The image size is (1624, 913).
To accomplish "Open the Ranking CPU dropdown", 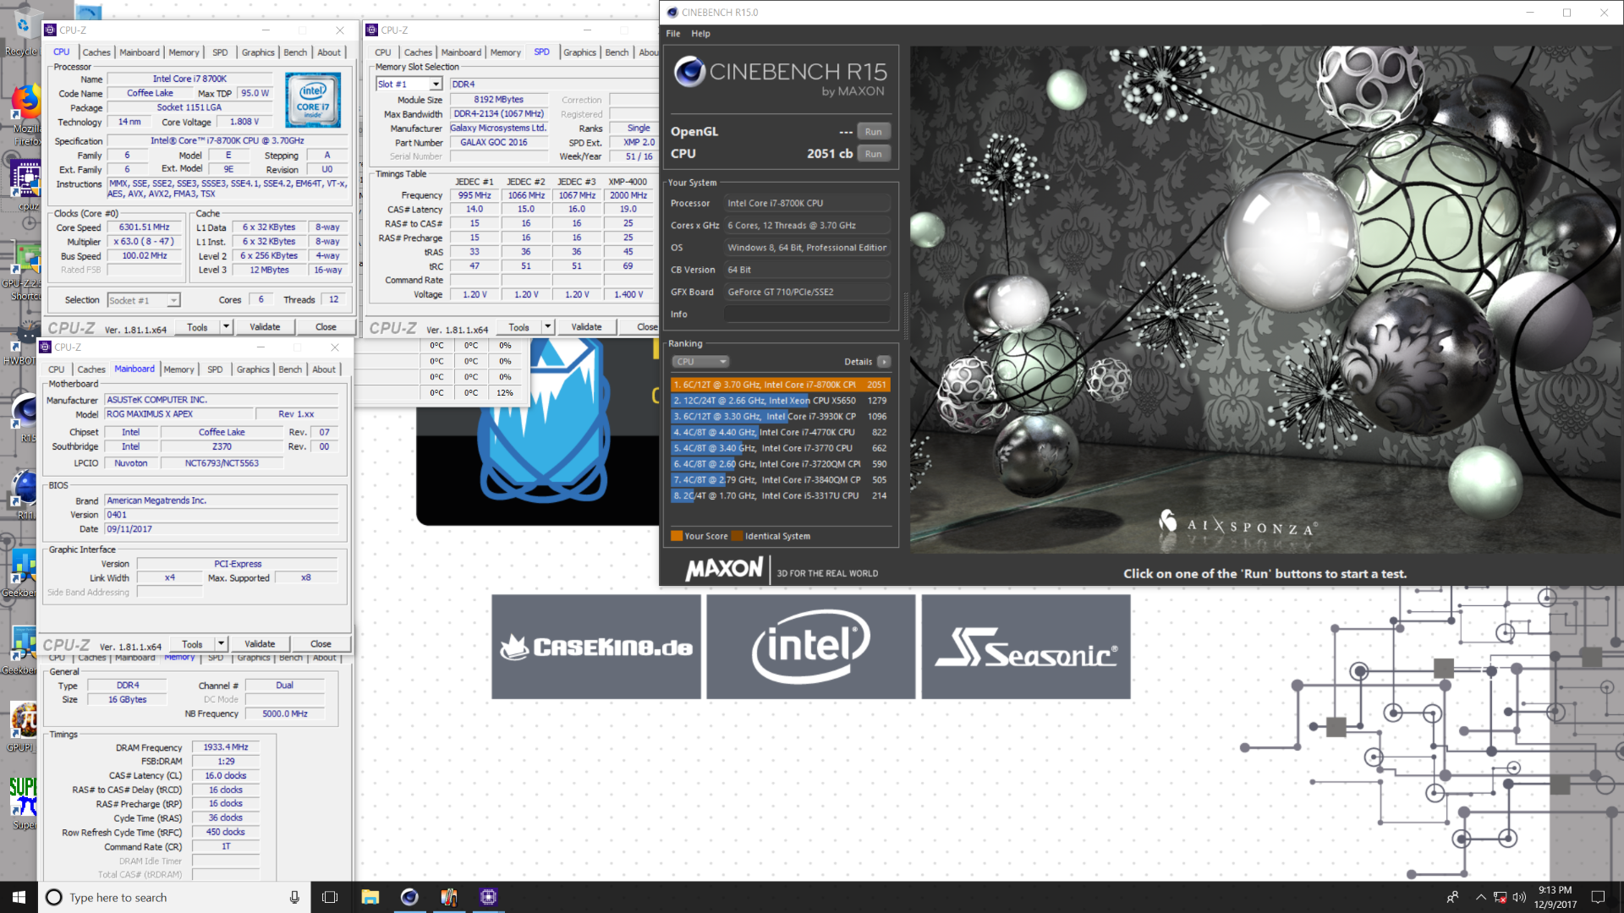I will (x=700, y=362).
